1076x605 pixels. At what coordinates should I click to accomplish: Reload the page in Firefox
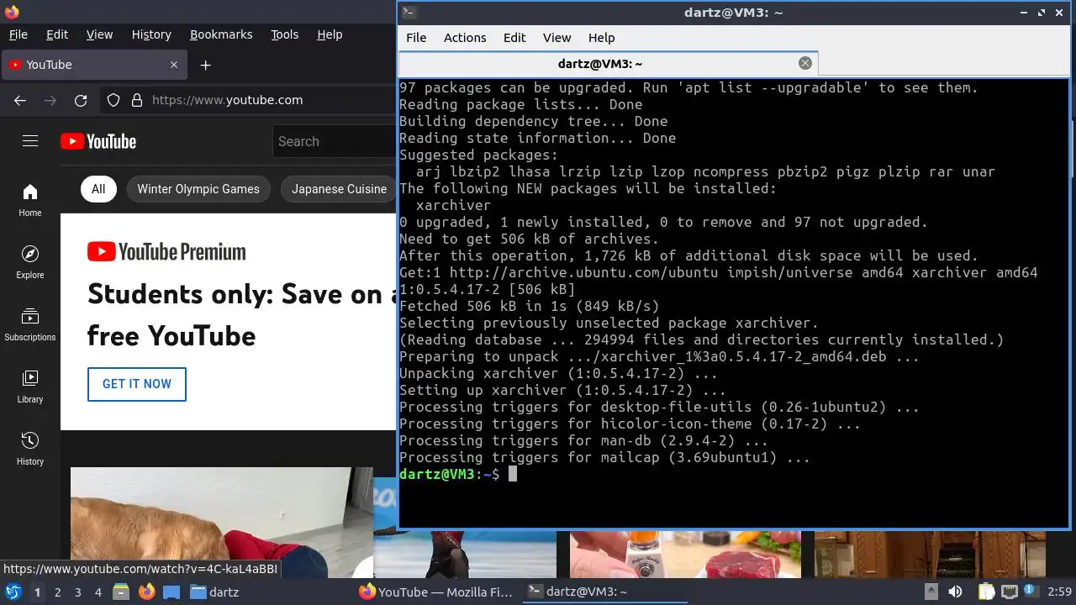pyautogui.click(x=81, y=100)
